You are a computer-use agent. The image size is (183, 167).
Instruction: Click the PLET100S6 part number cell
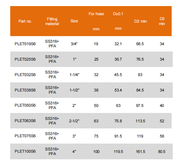click(x=25, y=151)
